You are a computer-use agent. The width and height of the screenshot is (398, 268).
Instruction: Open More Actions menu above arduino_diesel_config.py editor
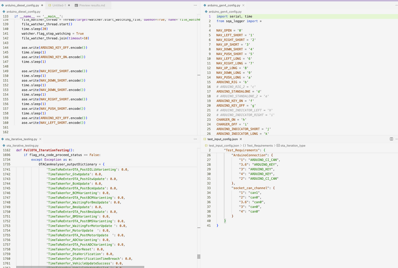(195, 5)
